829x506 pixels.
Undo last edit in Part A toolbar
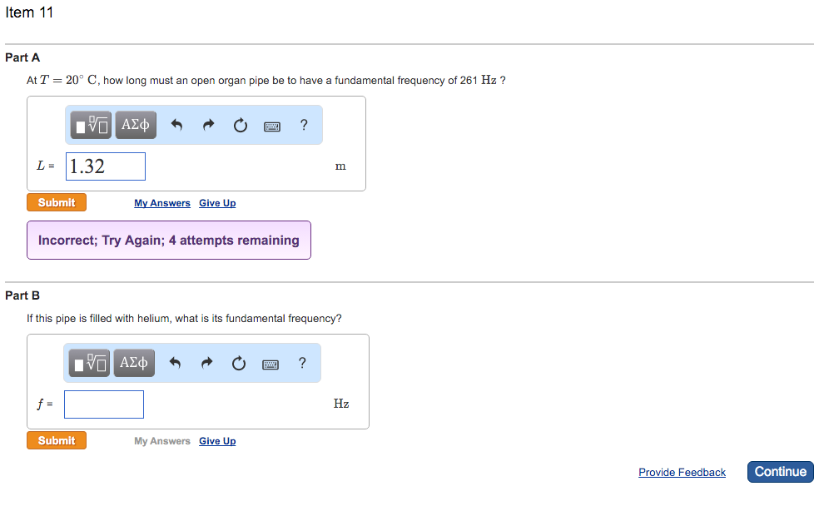[x=176, y=126]
